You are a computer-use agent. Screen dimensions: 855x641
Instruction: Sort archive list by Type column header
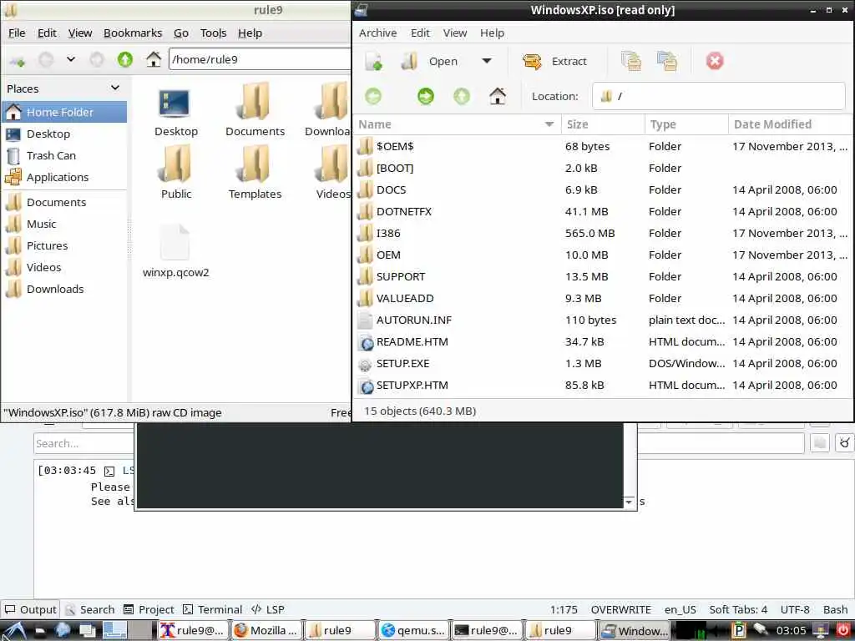pyautogui.click(x=686, y=124)
